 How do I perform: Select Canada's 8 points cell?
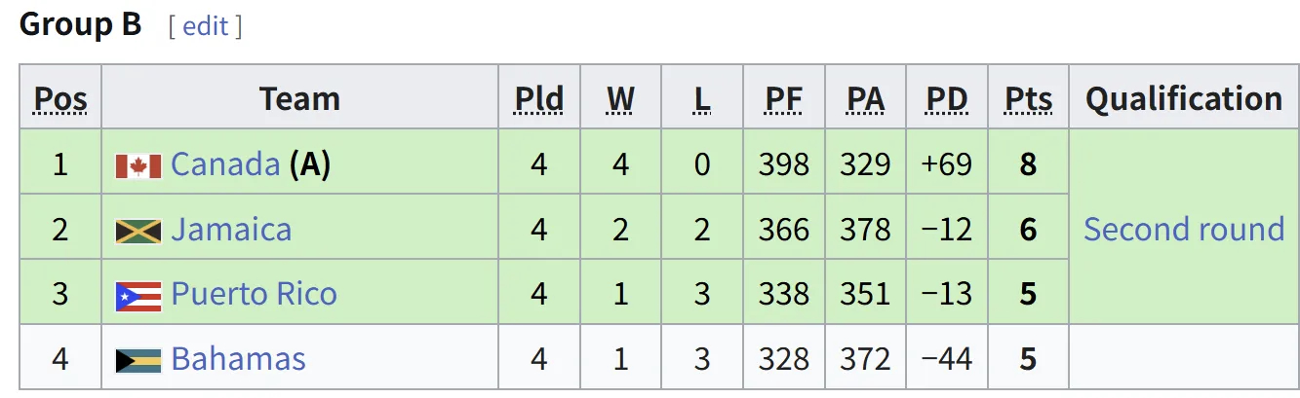coord(1028,163)
